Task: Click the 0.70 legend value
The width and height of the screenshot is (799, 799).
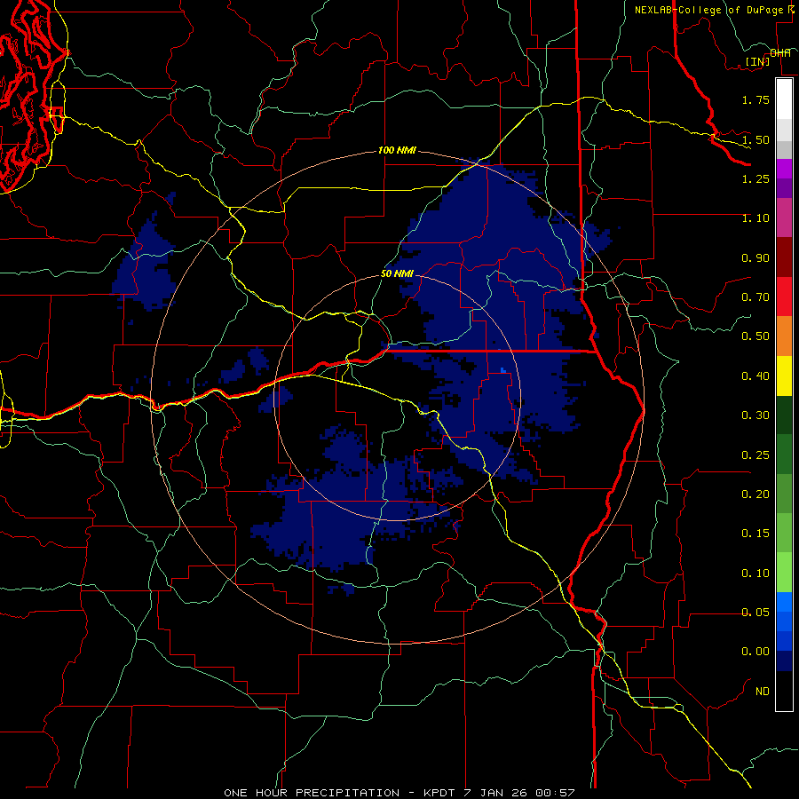Action: (x=755, y=297)
